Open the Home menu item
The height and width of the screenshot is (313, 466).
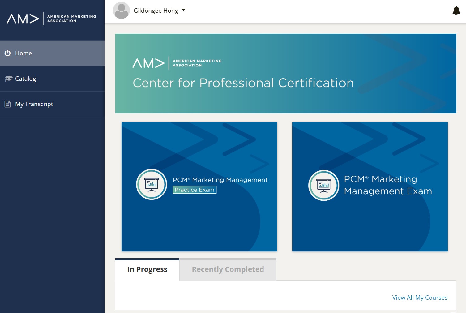pos(52,53)
